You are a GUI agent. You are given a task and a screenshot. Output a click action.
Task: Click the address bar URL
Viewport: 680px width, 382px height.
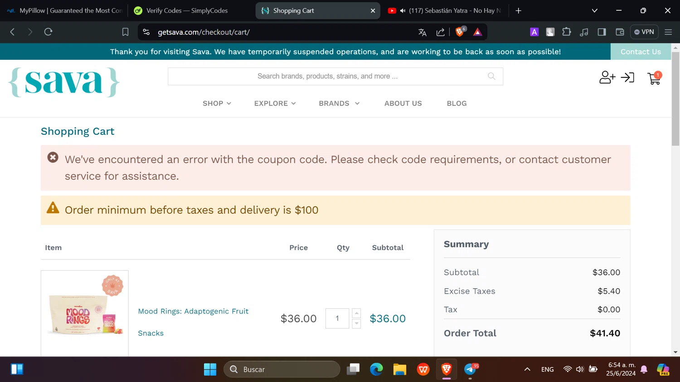(204, 32)
